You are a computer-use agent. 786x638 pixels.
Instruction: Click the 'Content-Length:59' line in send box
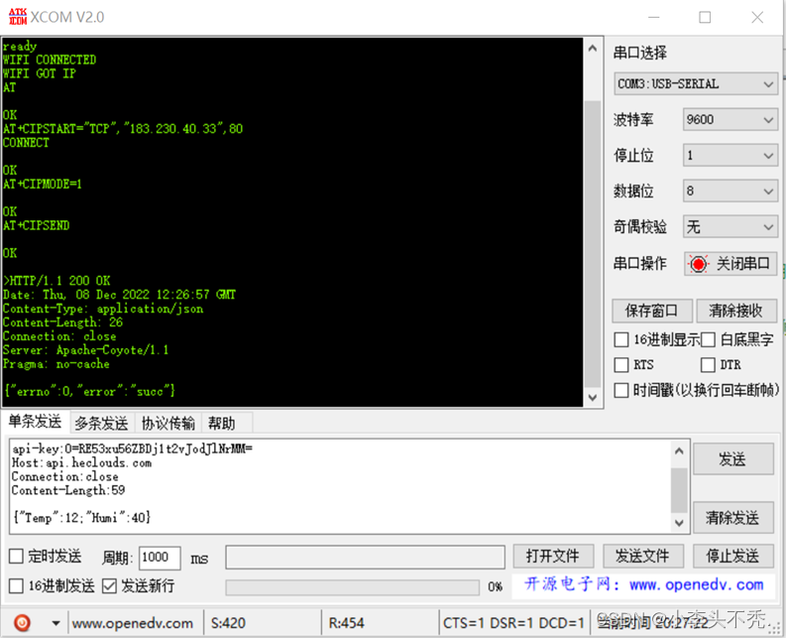pyautogui.click(x=68, y=490)
